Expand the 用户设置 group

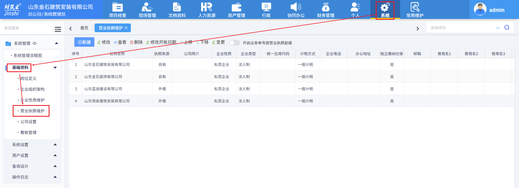(55, 155)
